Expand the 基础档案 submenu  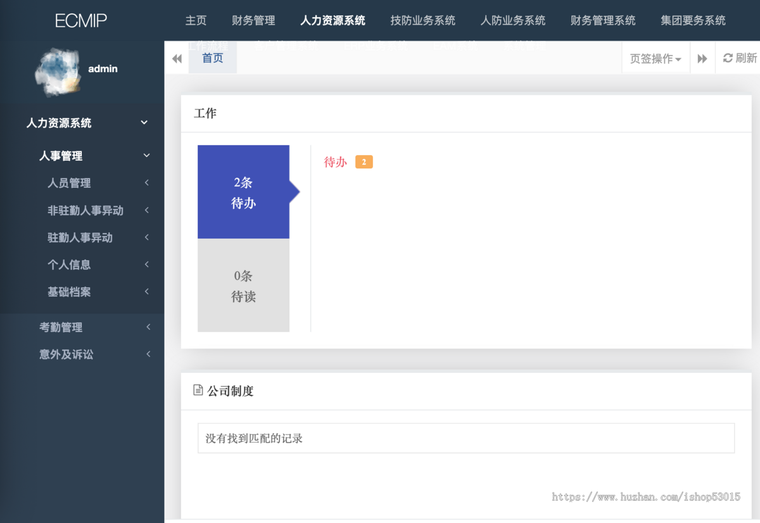(x=82, y=292)
